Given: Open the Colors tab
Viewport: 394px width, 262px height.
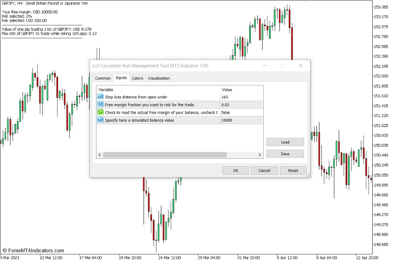Looking at the screenshot, I should [137, 78].
